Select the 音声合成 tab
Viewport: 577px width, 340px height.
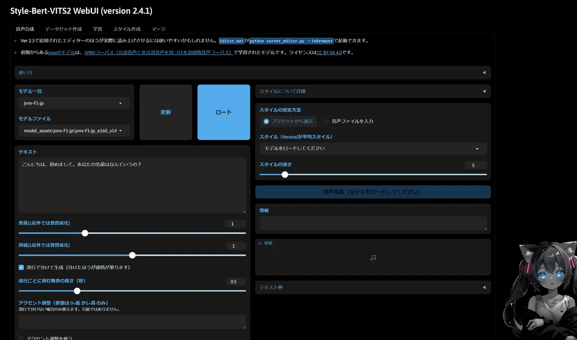[25, 29]
